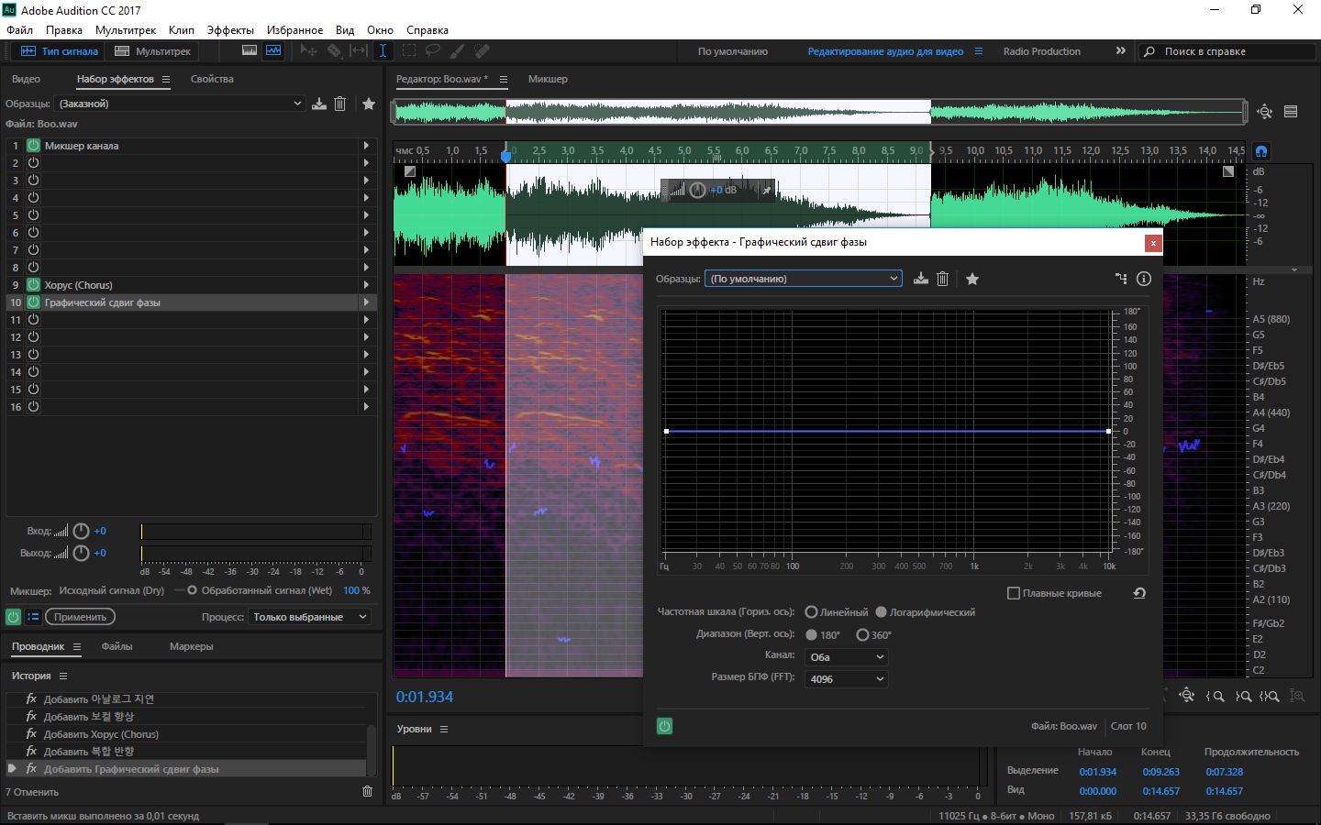1321x825 pixels.
Task: Click the Применить button
Action: [x=80, y=617]
